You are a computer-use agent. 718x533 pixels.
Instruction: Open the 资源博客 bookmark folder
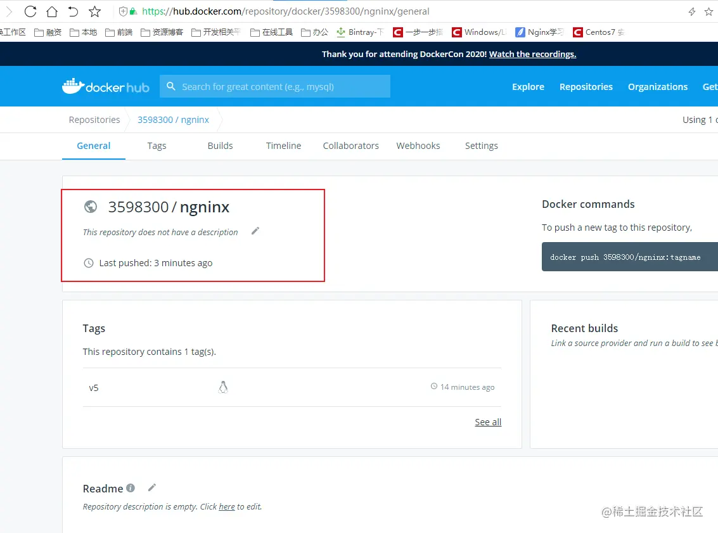tap(162, 32)
